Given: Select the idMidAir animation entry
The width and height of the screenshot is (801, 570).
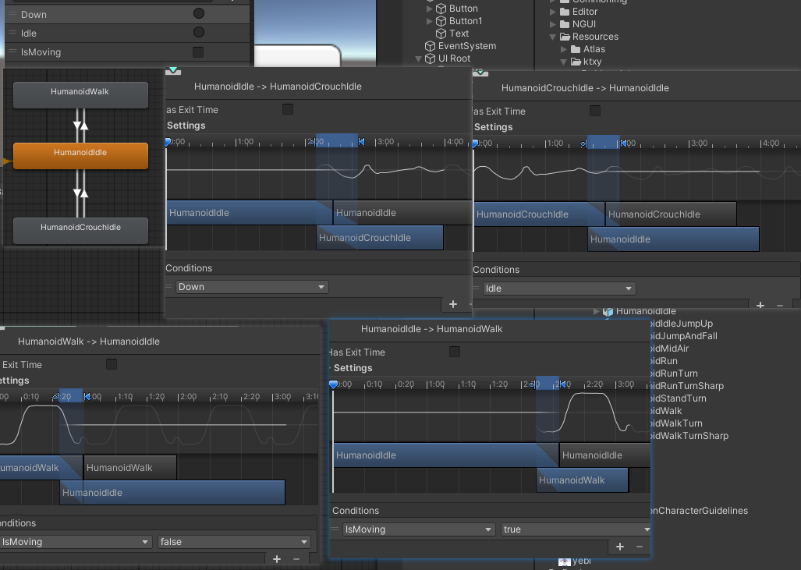Looking at the screenshot, I should pyautogui.click(x=669, y=349).
